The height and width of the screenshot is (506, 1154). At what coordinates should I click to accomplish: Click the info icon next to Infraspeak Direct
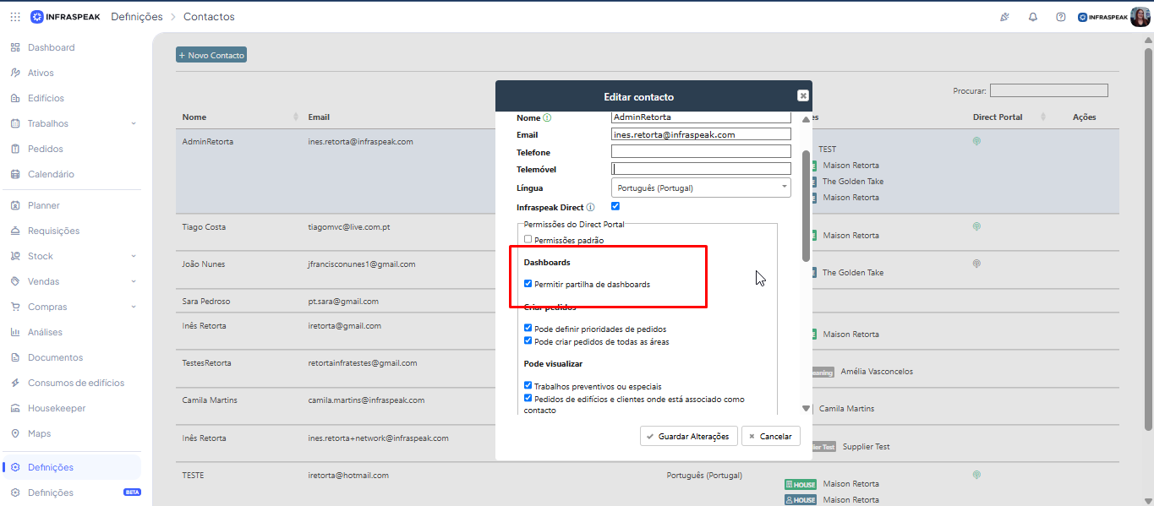(590, 207)
